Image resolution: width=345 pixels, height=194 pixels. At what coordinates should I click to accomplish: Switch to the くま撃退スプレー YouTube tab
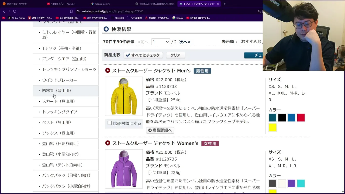tap(61, 4)
